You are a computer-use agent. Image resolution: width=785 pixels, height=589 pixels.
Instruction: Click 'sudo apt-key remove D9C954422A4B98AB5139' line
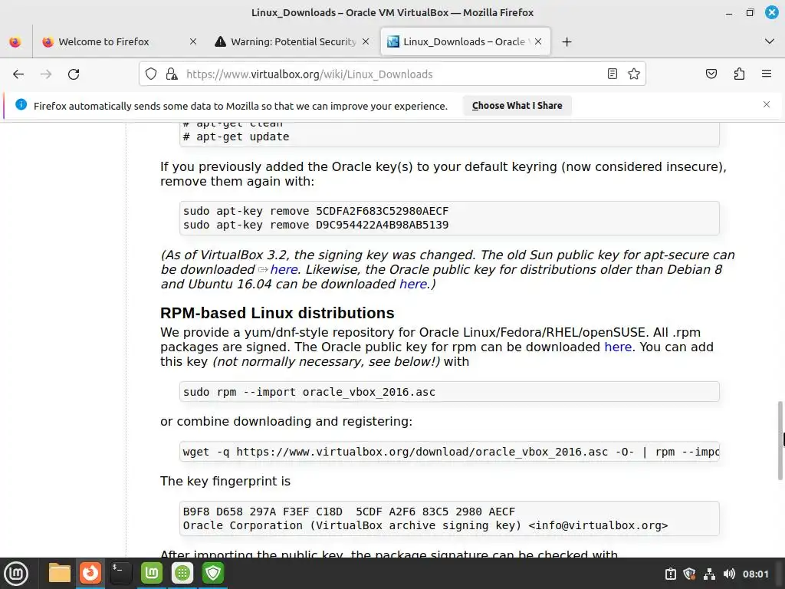[x=315, y=225]
